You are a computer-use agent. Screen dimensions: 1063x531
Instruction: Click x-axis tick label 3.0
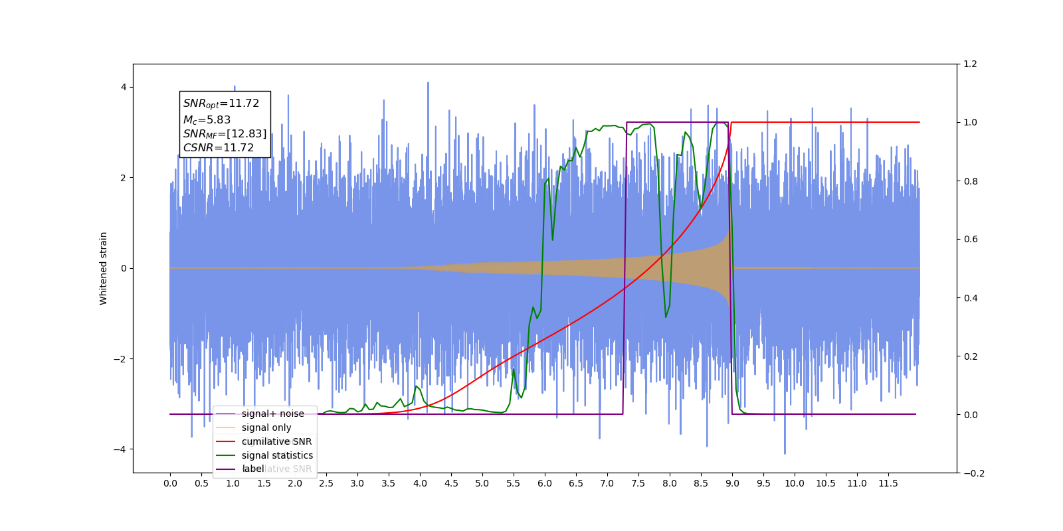[x=357, y=483]
